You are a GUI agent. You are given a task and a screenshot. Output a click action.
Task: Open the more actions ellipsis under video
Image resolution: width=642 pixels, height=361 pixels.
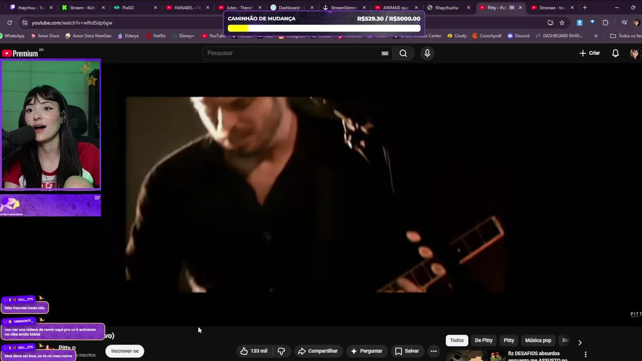click(x=434, y=351)
